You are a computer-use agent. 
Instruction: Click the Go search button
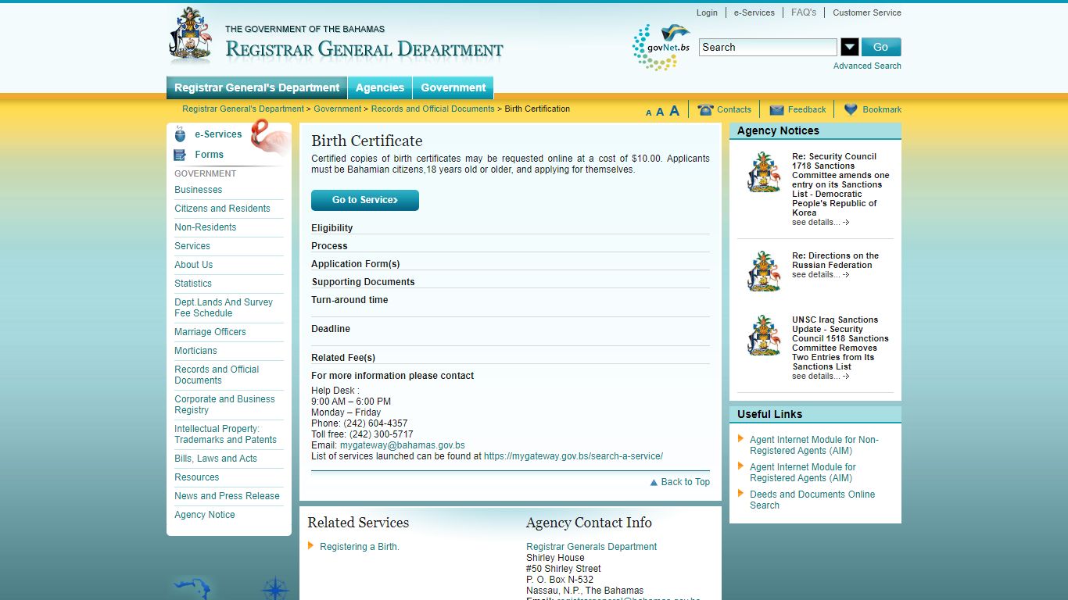point(881,47)
